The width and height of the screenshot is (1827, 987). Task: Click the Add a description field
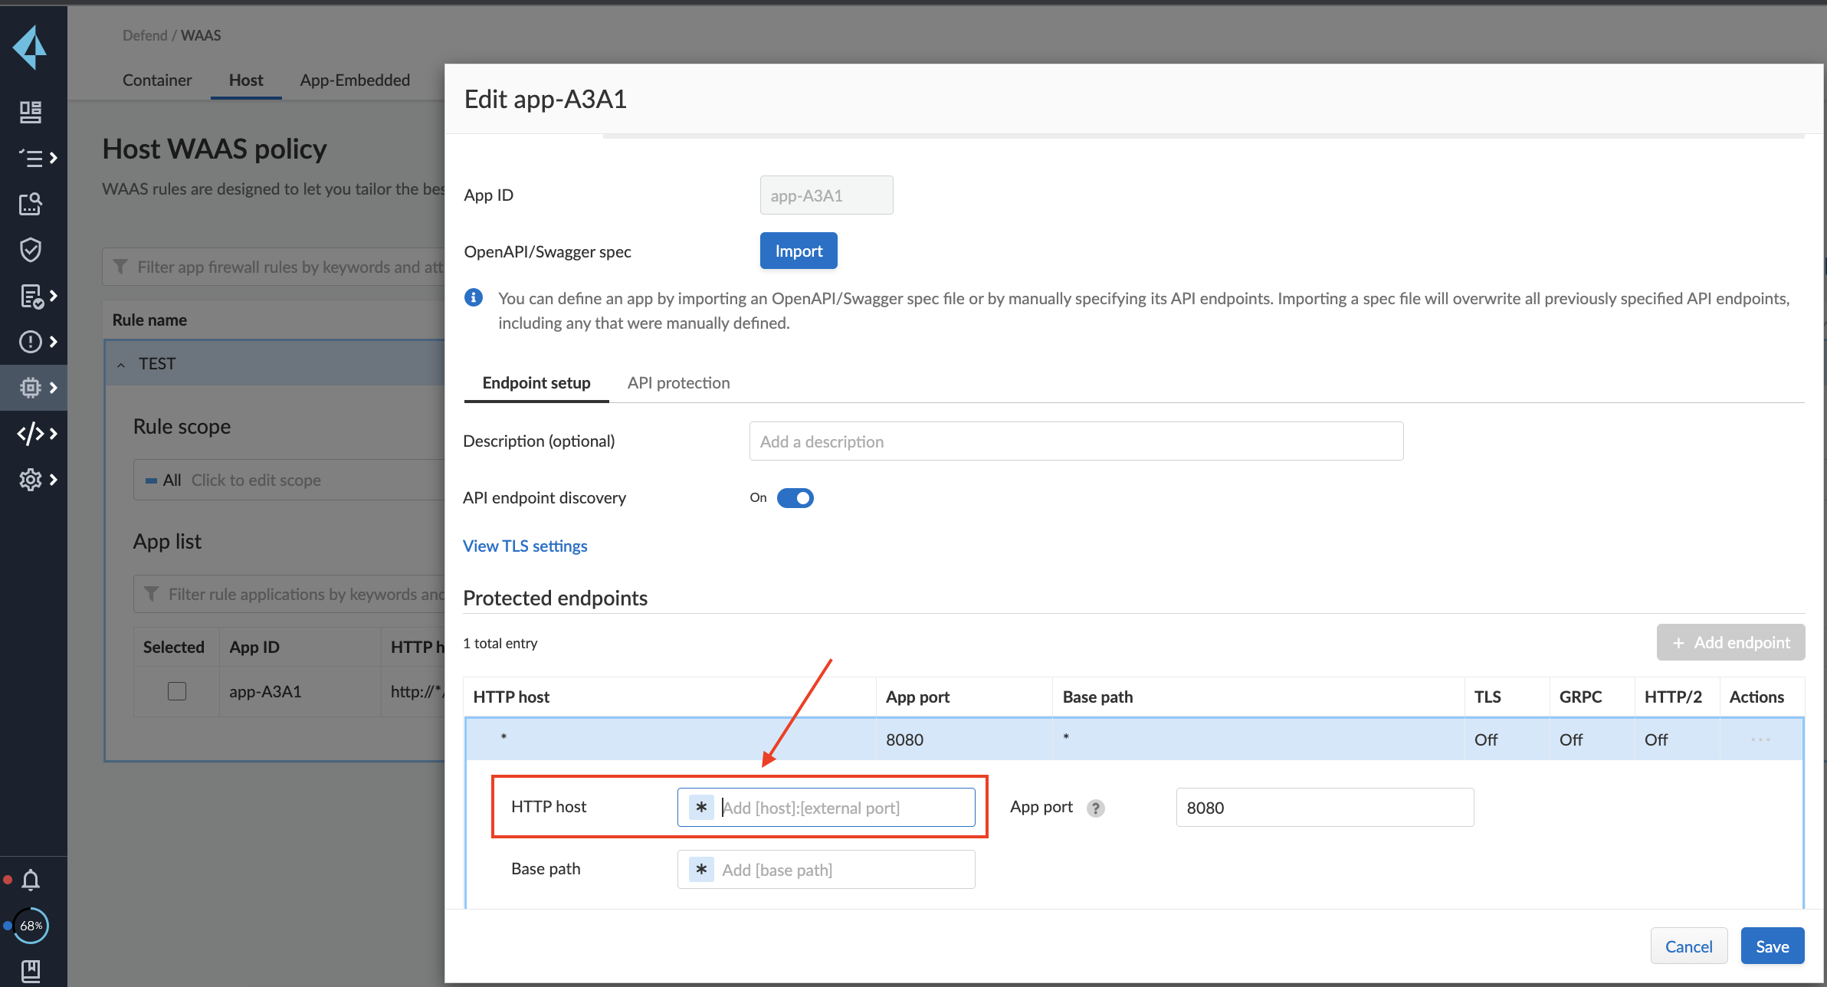click(1076, 441)
